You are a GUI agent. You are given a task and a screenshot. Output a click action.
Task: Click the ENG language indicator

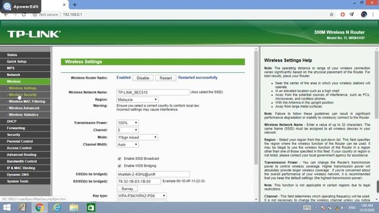point(352,208)
